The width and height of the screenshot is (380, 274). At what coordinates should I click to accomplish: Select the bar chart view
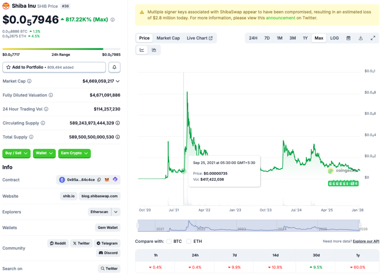(154, 50)
